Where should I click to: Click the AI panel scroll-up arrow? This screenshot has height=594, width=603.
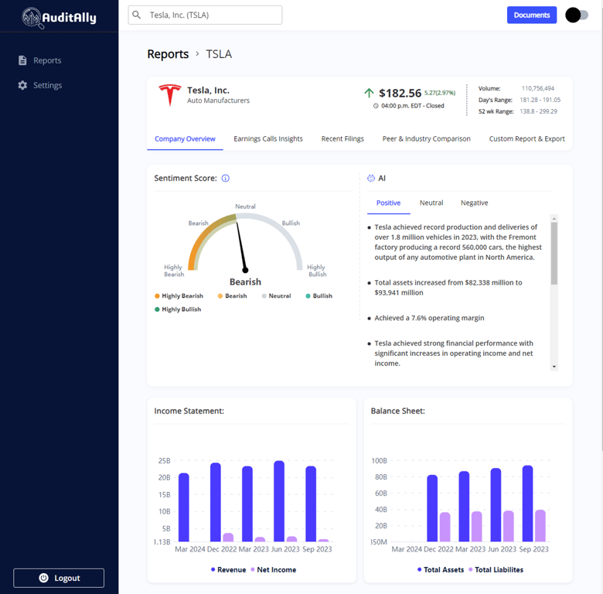[x=554, y=219]
